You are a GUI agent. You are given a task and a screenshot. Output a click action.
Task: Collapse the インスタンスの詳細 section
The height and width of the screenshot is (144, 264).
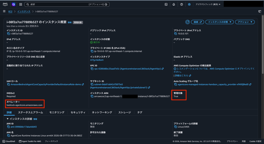tap(7, 119)
